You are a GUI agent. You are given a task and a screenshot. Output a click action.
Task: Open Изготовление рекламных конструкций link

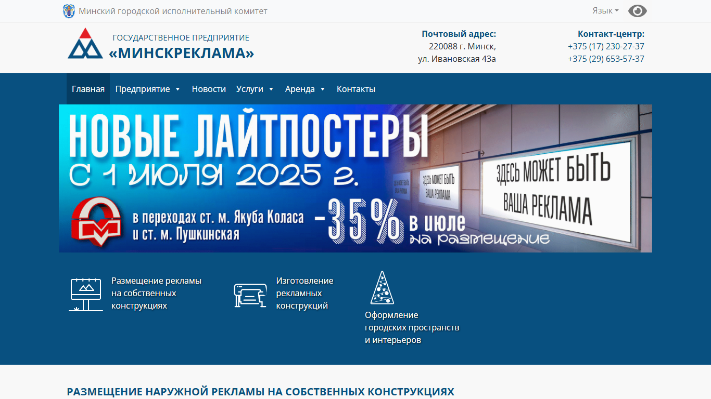[x=304, y=293]
